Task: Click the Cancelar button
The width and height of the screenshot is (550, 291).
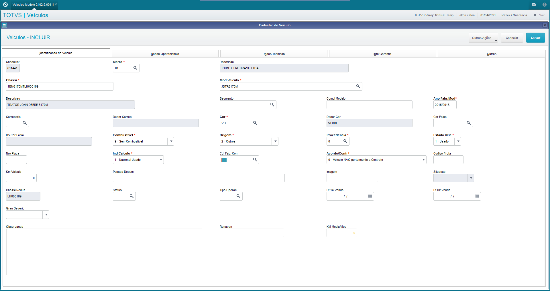Action: click(512, 38)
